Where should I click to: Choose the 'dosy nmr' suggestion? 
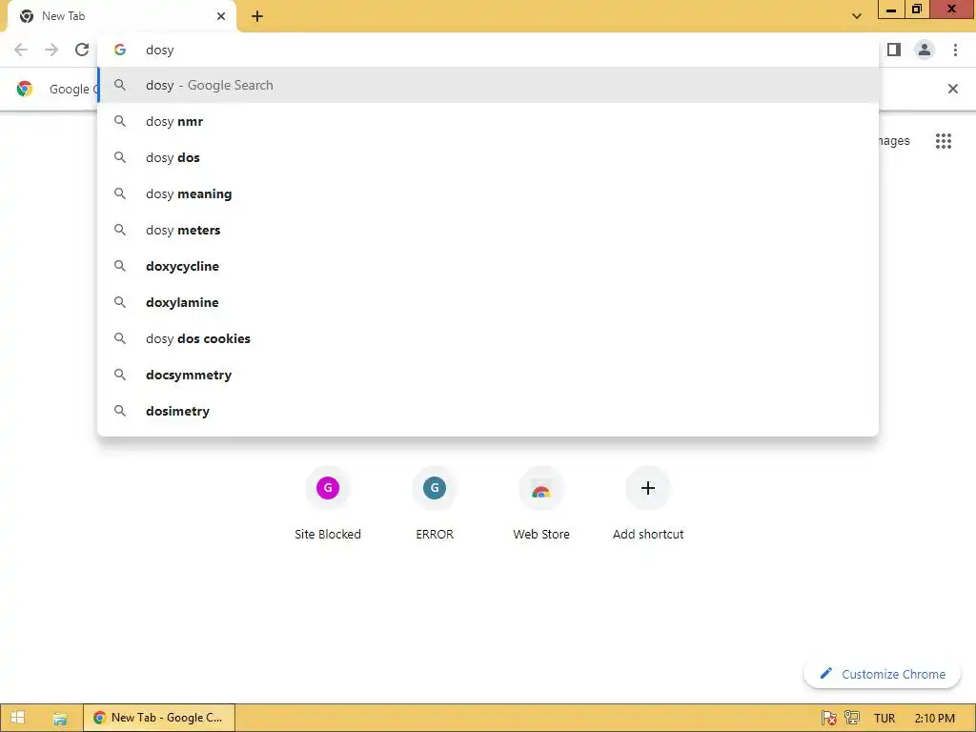coord(488,121)
